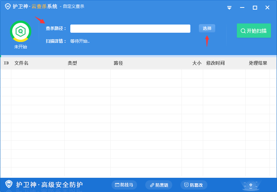Sort by 修改时间 column header
Viewport: 277px width, 192px height.
[x=216, y=63]
